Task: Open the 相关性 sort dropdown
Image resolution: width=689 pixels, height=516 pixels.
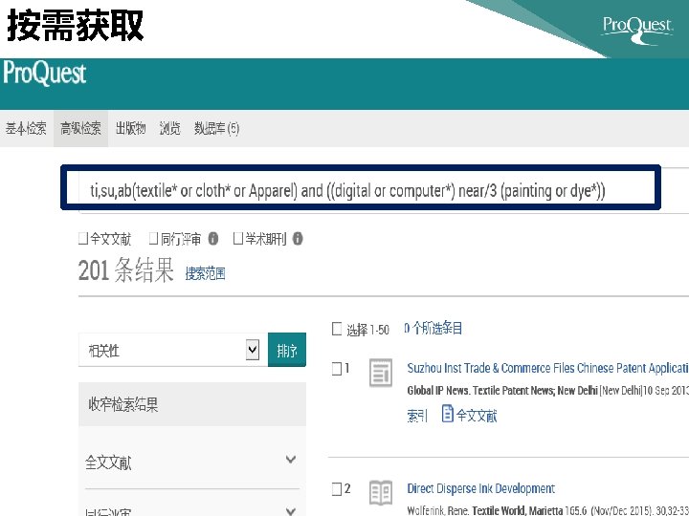Action: tap(173, 350)
